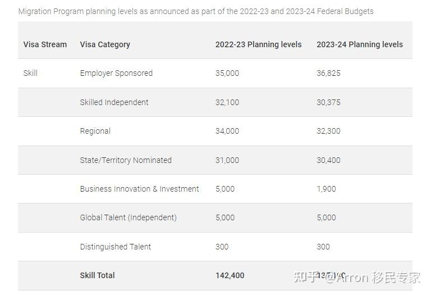
Task: Select the Skill Total row label
Action: pyautogui.click(x=97, y=275)
